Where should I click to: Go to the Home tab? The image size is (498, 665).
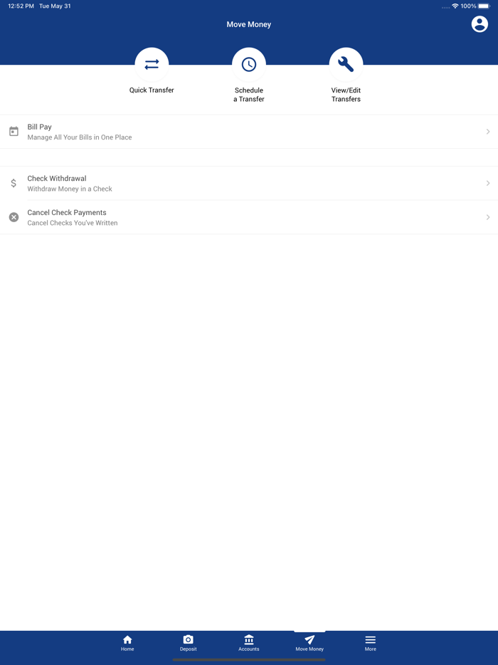127,643
